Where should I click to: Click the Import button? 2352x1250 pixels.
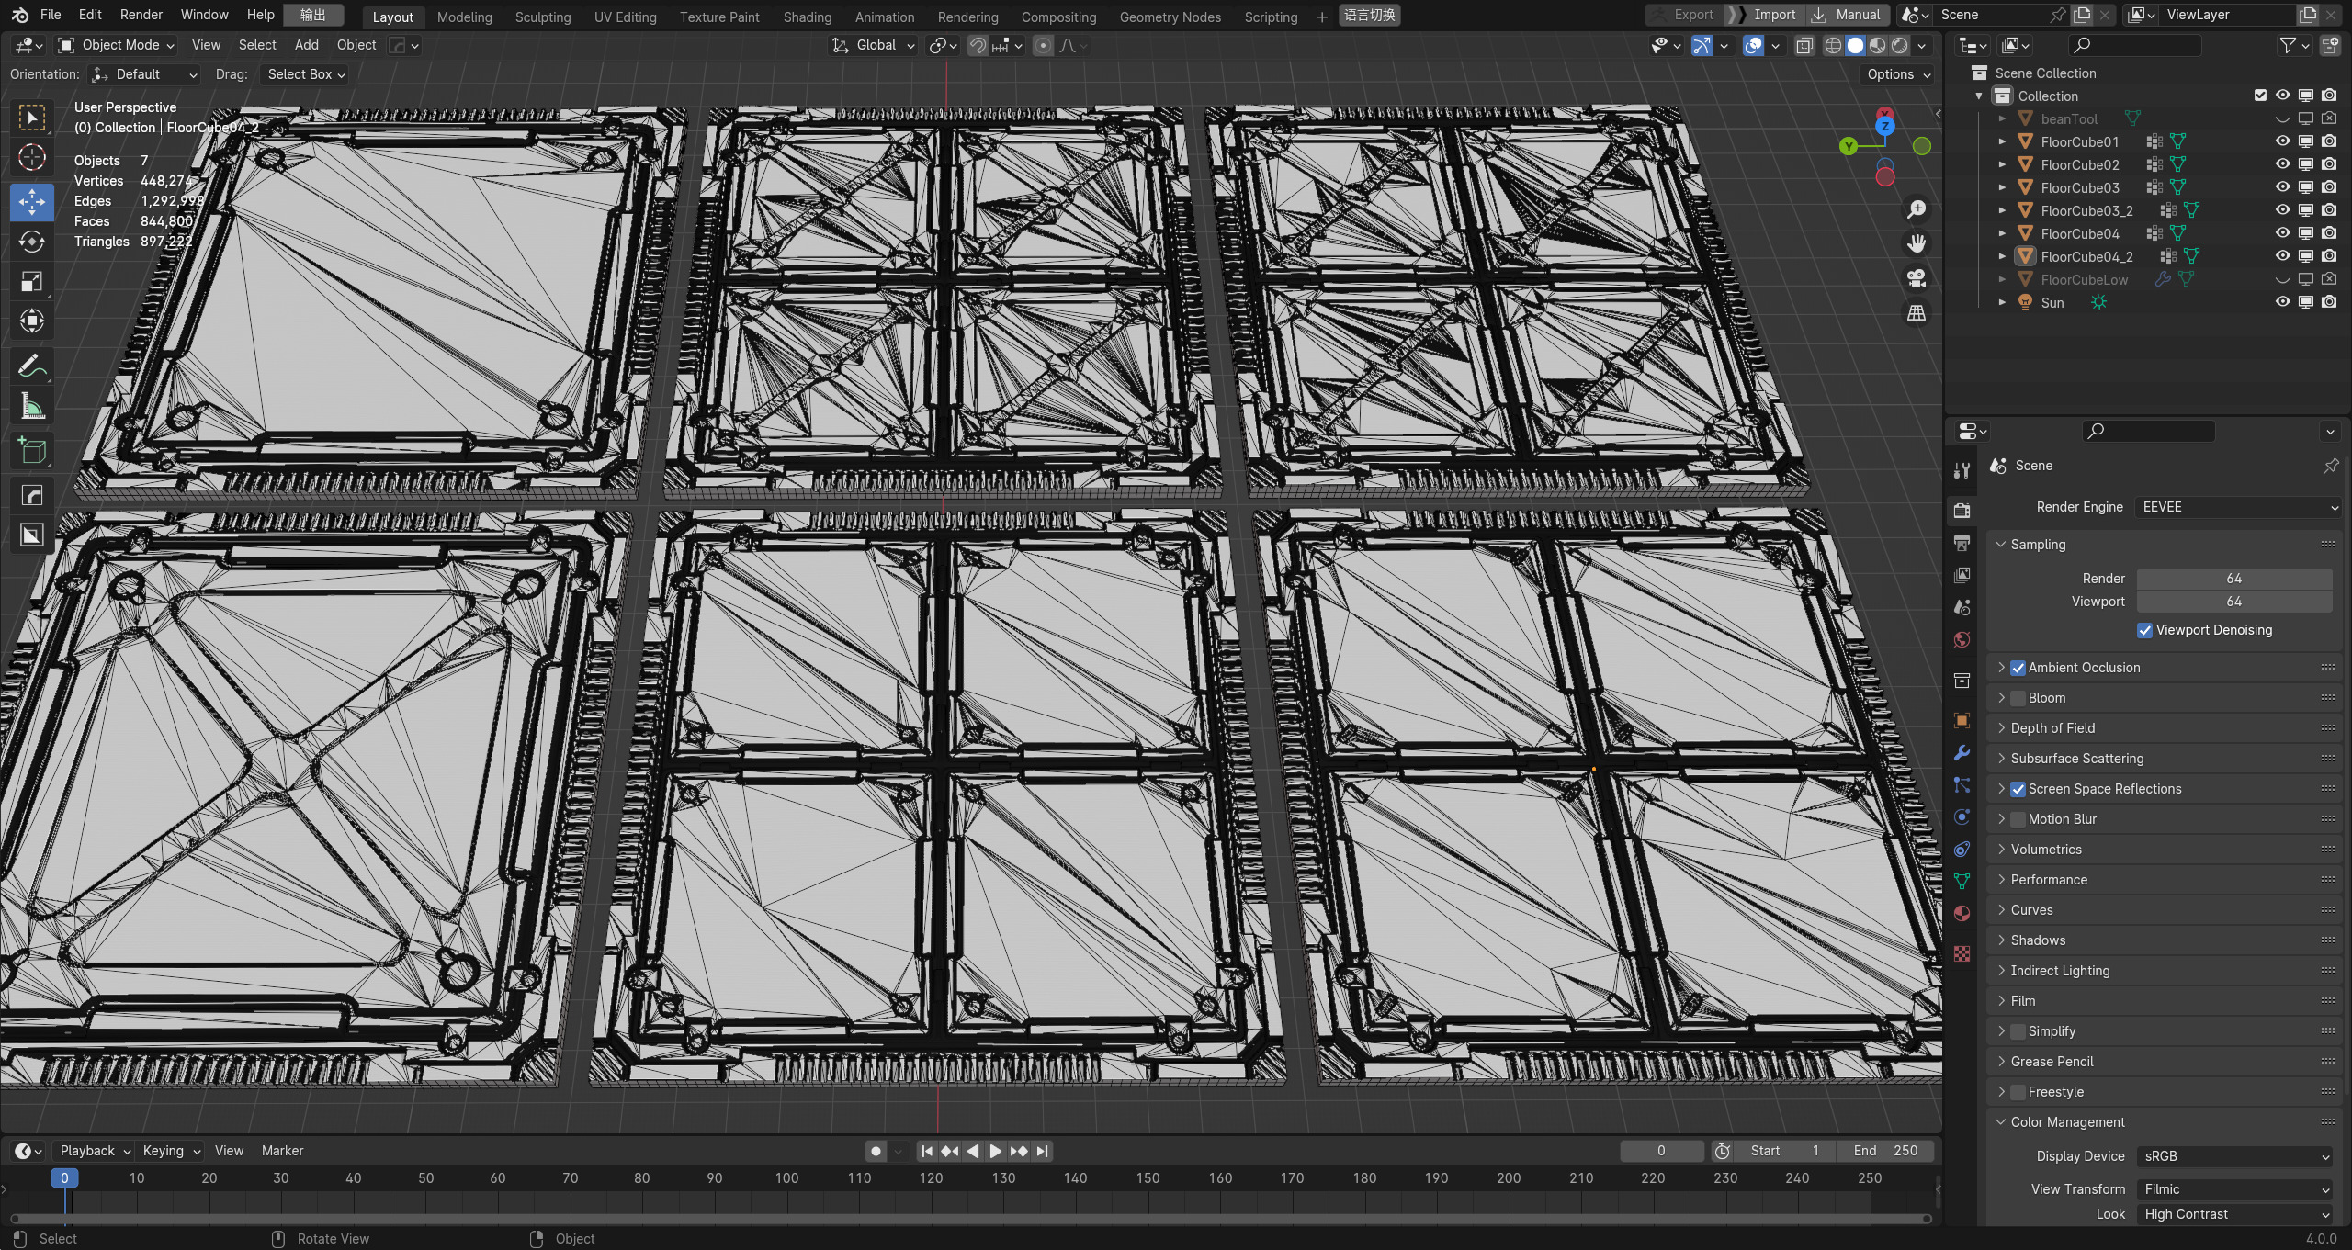tap(1764, 15)
